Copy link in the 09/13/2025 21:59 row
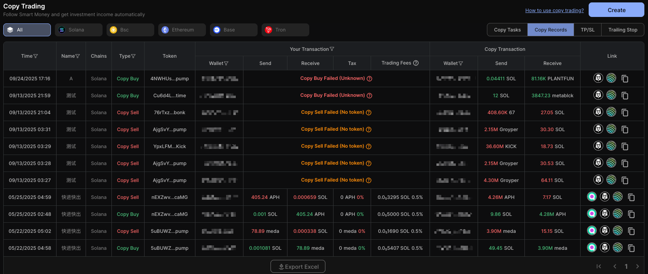Screen dimensions: 648x274 click(x=625, y=96)
